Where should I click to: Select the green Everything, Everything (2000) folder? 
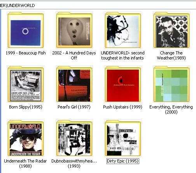pyautogui.click(x=171, y=84)
